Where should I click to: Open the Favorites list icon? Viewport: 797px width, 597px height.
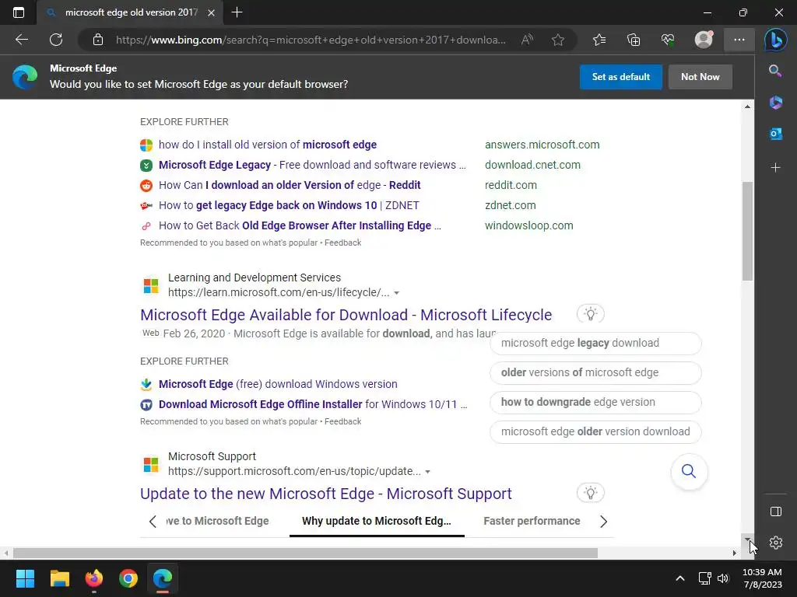click(599, 40)
